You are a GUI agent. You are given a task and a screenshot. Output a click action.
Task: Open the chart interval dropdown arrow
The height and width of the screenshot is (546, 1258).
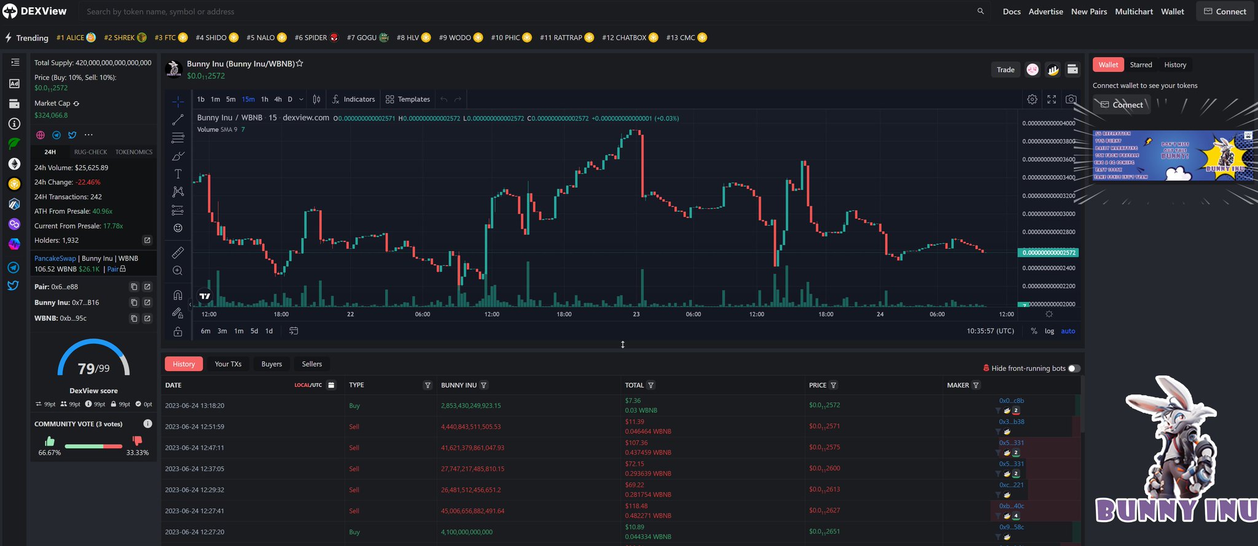pyautogui.click(x=301, y=99)
